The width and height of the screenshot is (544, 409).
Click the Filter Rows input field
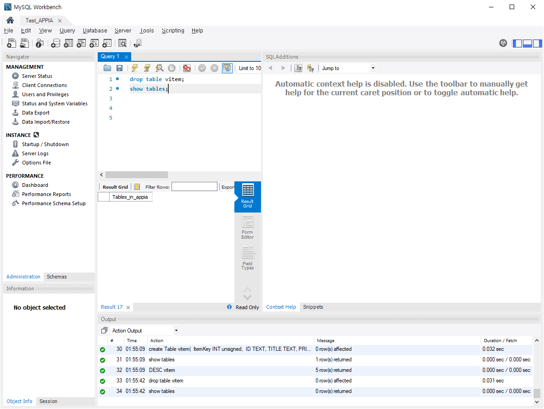[x=194, y=187]
